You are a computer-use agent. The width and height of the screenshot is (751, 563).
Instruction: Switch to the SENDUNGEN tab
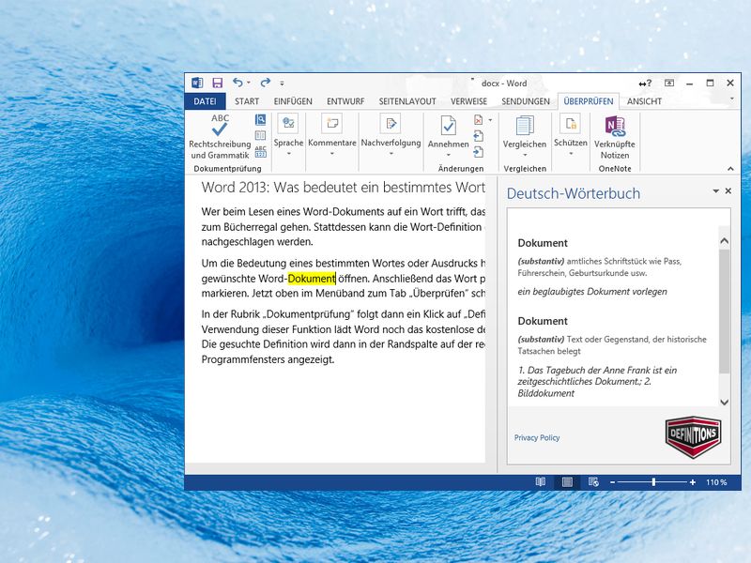pos(526,101)
